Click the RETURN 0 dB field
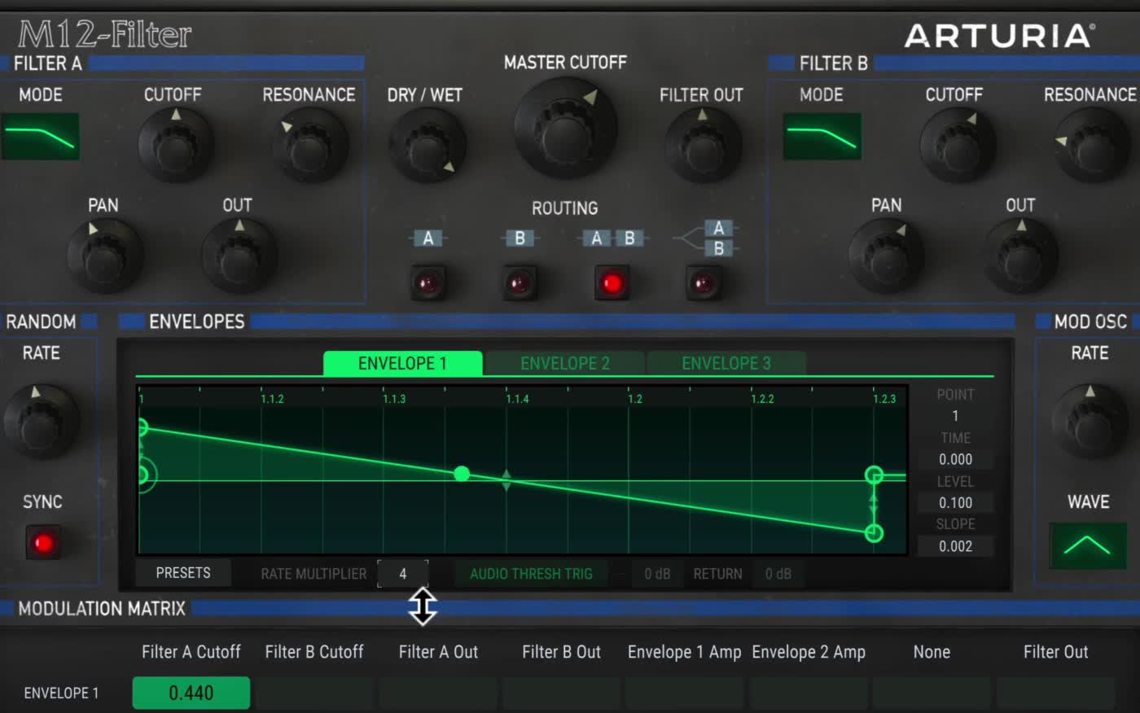The height and width of the screenshot is (713, 1140). (x=778, y=574)
